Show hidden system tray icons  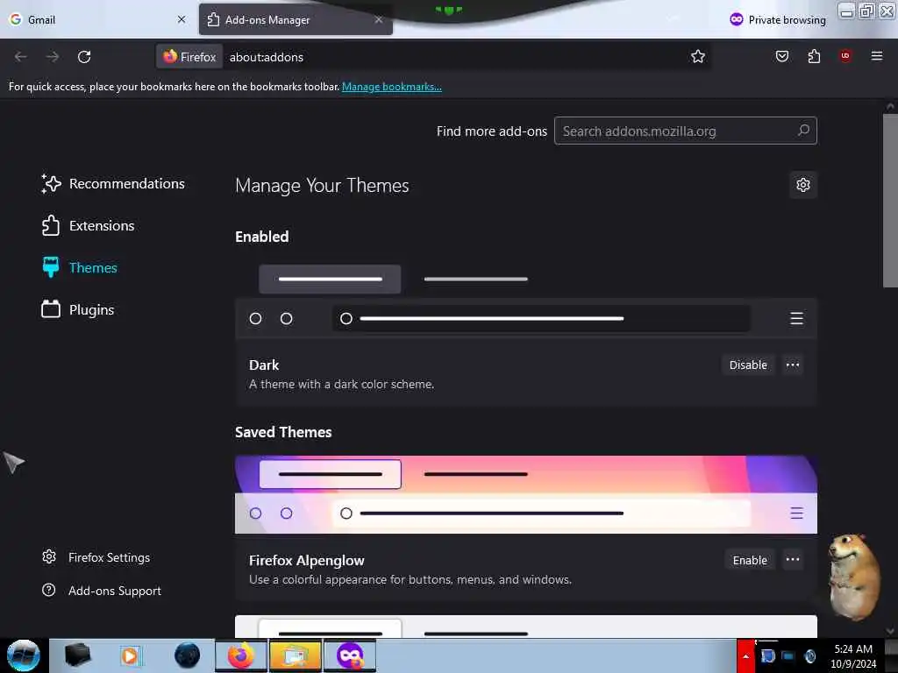[x=745, y=655]
